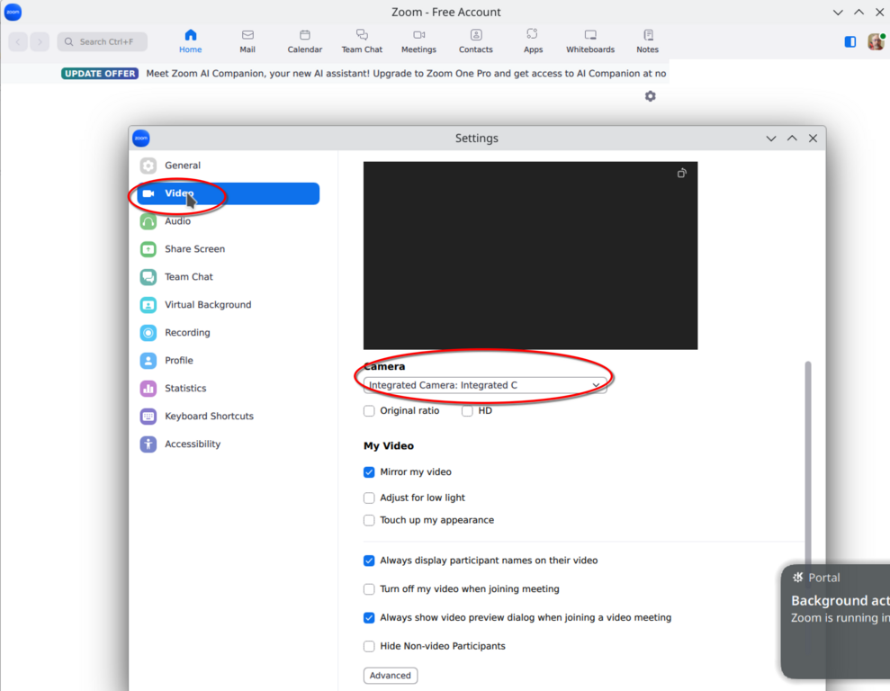Open Team Chat settings in sidebar
The width and height of the screenshot is (890, 691).
(229, 277)
